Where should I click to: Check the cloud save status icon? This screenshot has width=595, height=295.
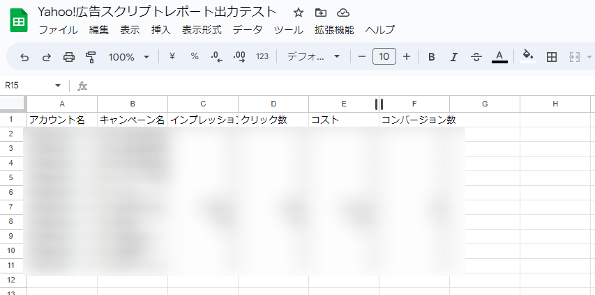point(342,13)
